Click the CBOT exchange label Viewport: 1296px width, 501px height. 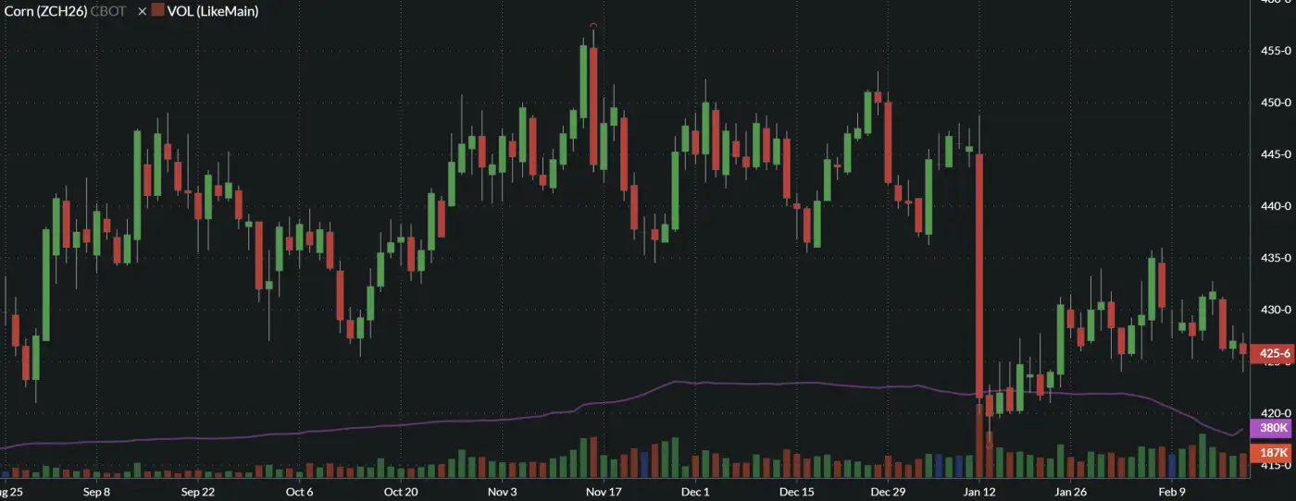tap(109, 12)
